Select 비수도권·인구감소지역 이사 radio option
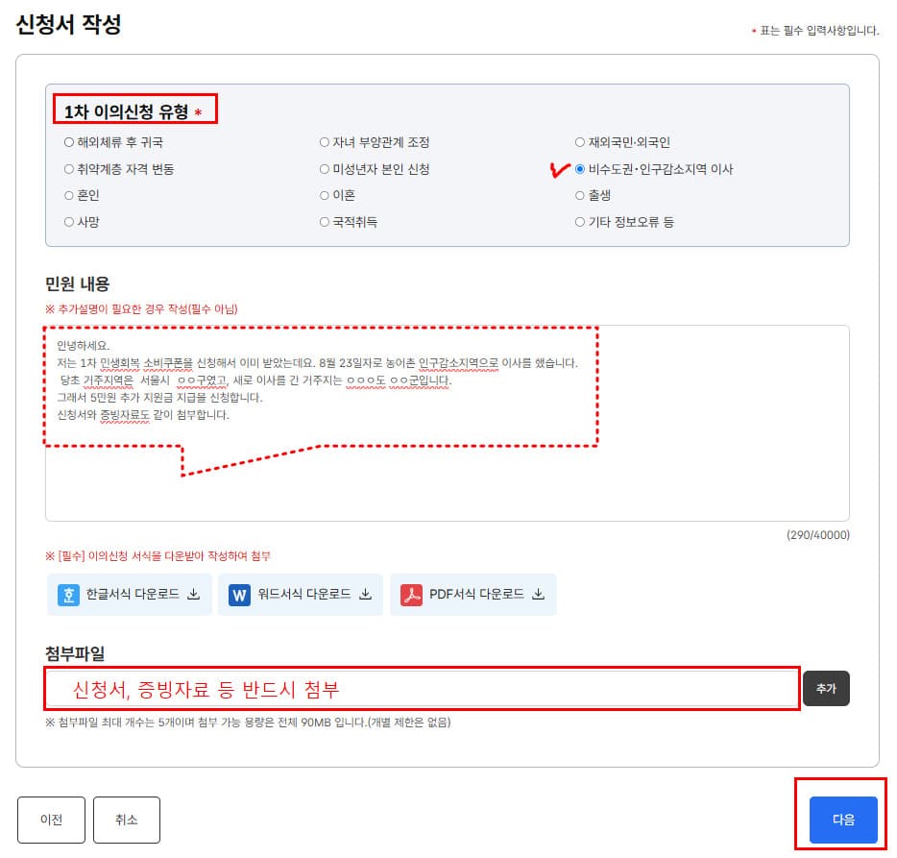897x858 pixels. [x=580, y=169]
